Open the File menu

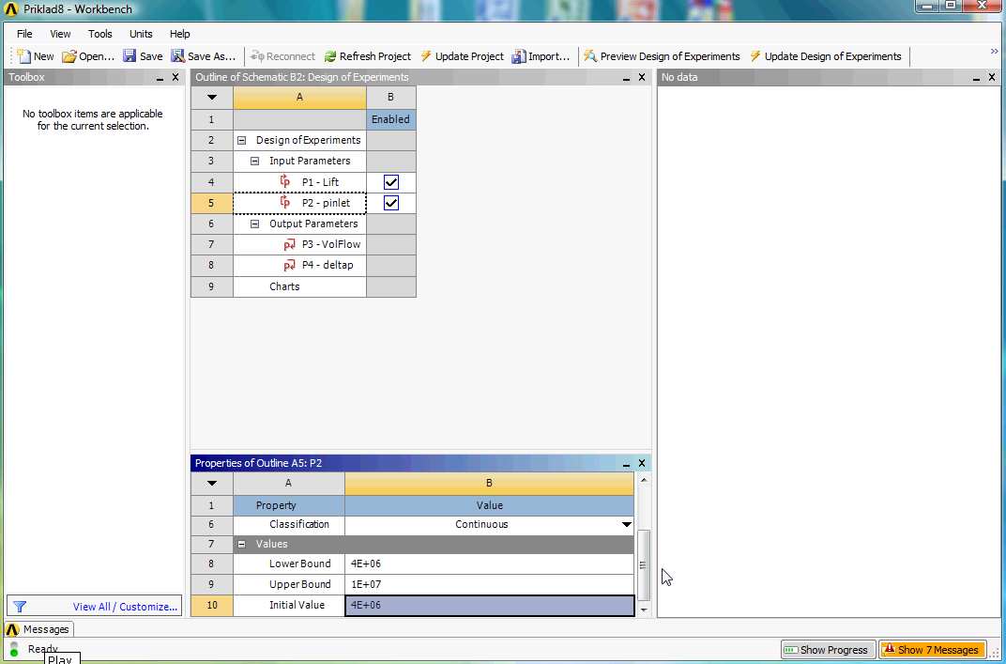click(24, 34)
